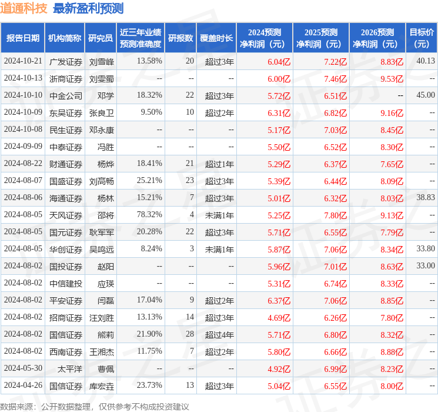This screenshot has height=412, width=438.
Task: Click institution 平安证券
Action: pos(66,301)
